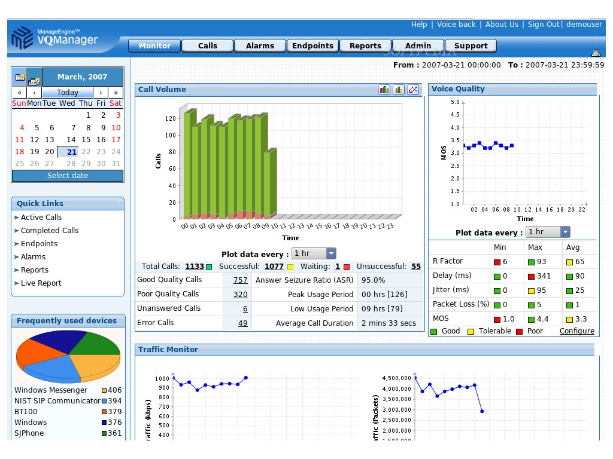Click the Help link
Image resolution: width=613 pixels, height=459 pixels.
(x=418, y=24)
